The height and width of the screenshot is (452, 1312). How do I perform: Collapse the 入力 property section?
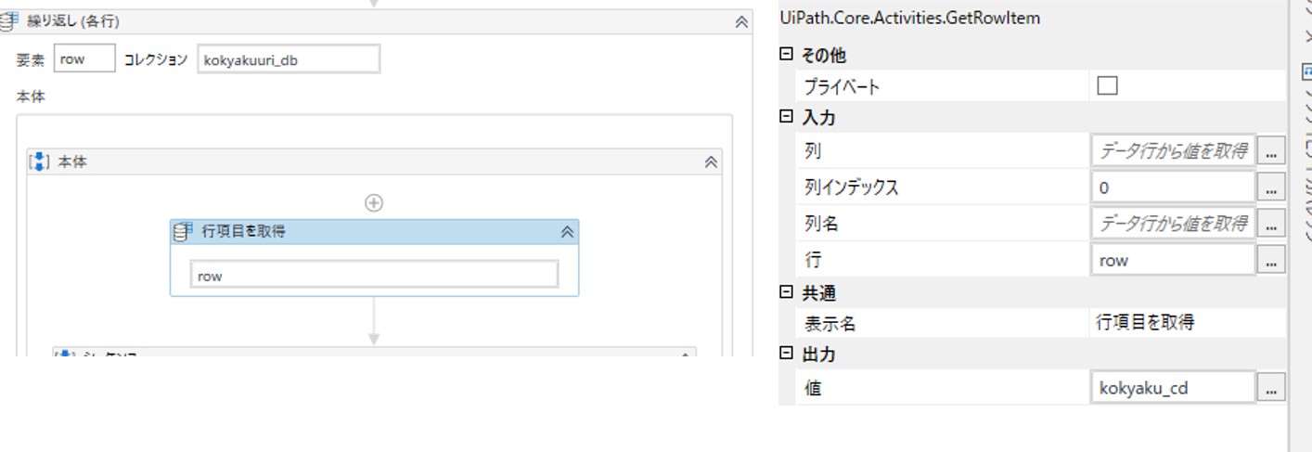pyautogui.click(x=787, y=118)
